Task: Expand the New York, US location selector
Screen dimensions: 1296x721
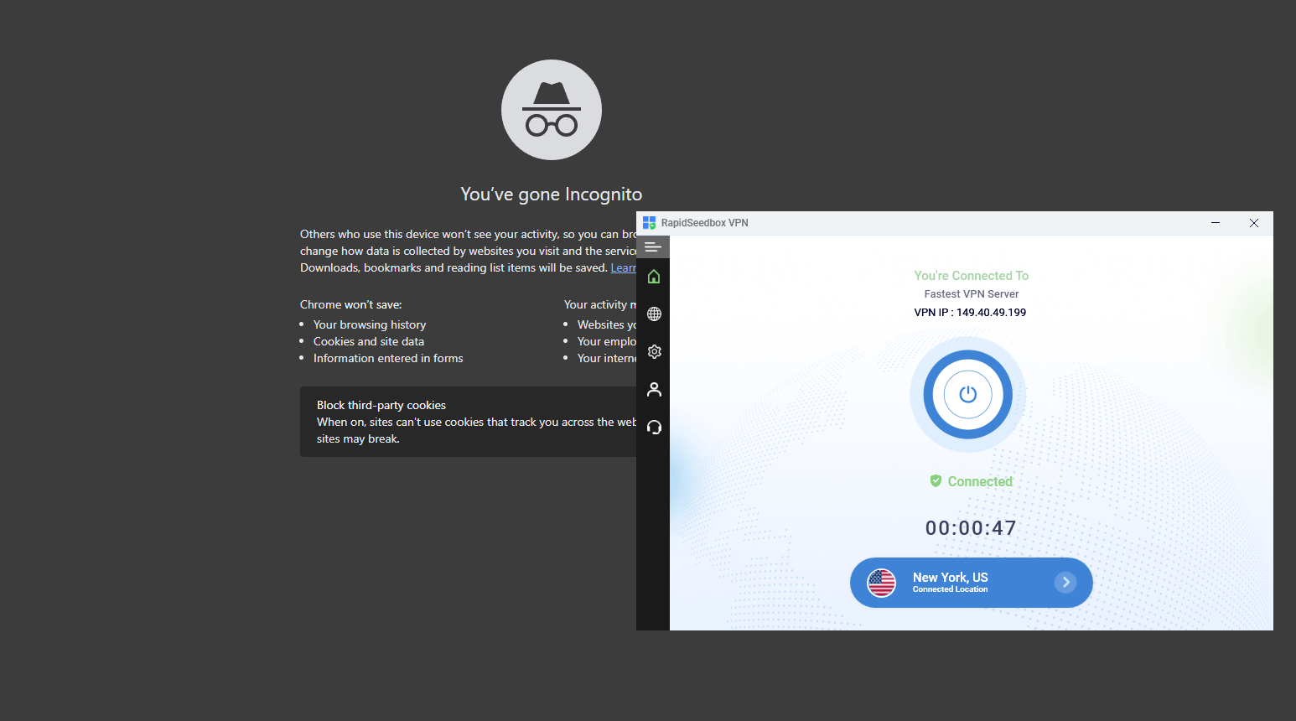Action: click(971, 583)
